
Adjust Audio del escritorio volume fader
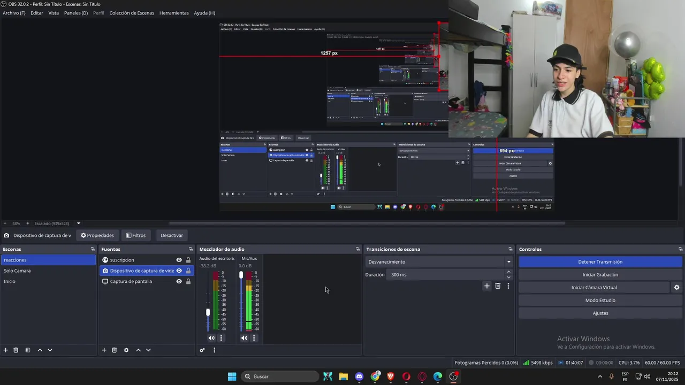coord(208,312)
